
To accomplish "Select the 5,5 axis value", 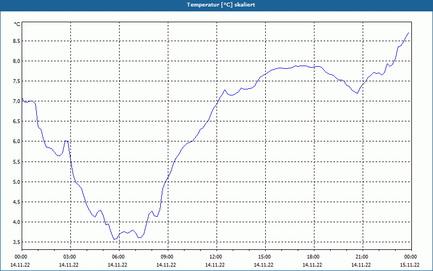I will (17, 162).
